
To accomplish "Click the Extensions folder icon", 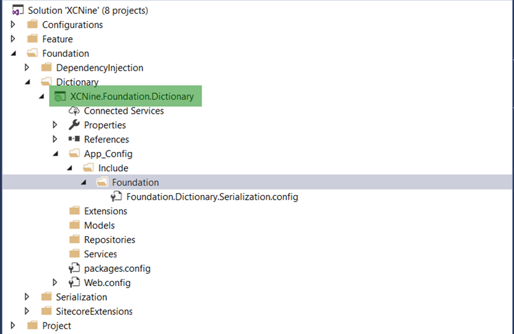I will point(75,211).
